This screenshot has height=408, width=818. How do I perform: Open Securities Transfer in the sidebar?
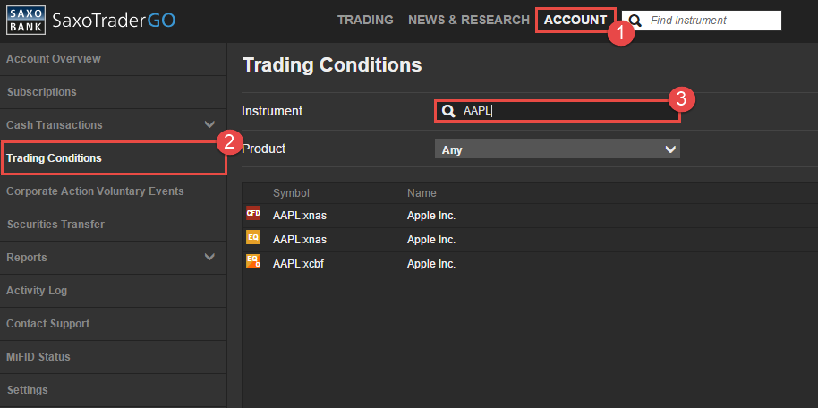click(x=113, y=225)
